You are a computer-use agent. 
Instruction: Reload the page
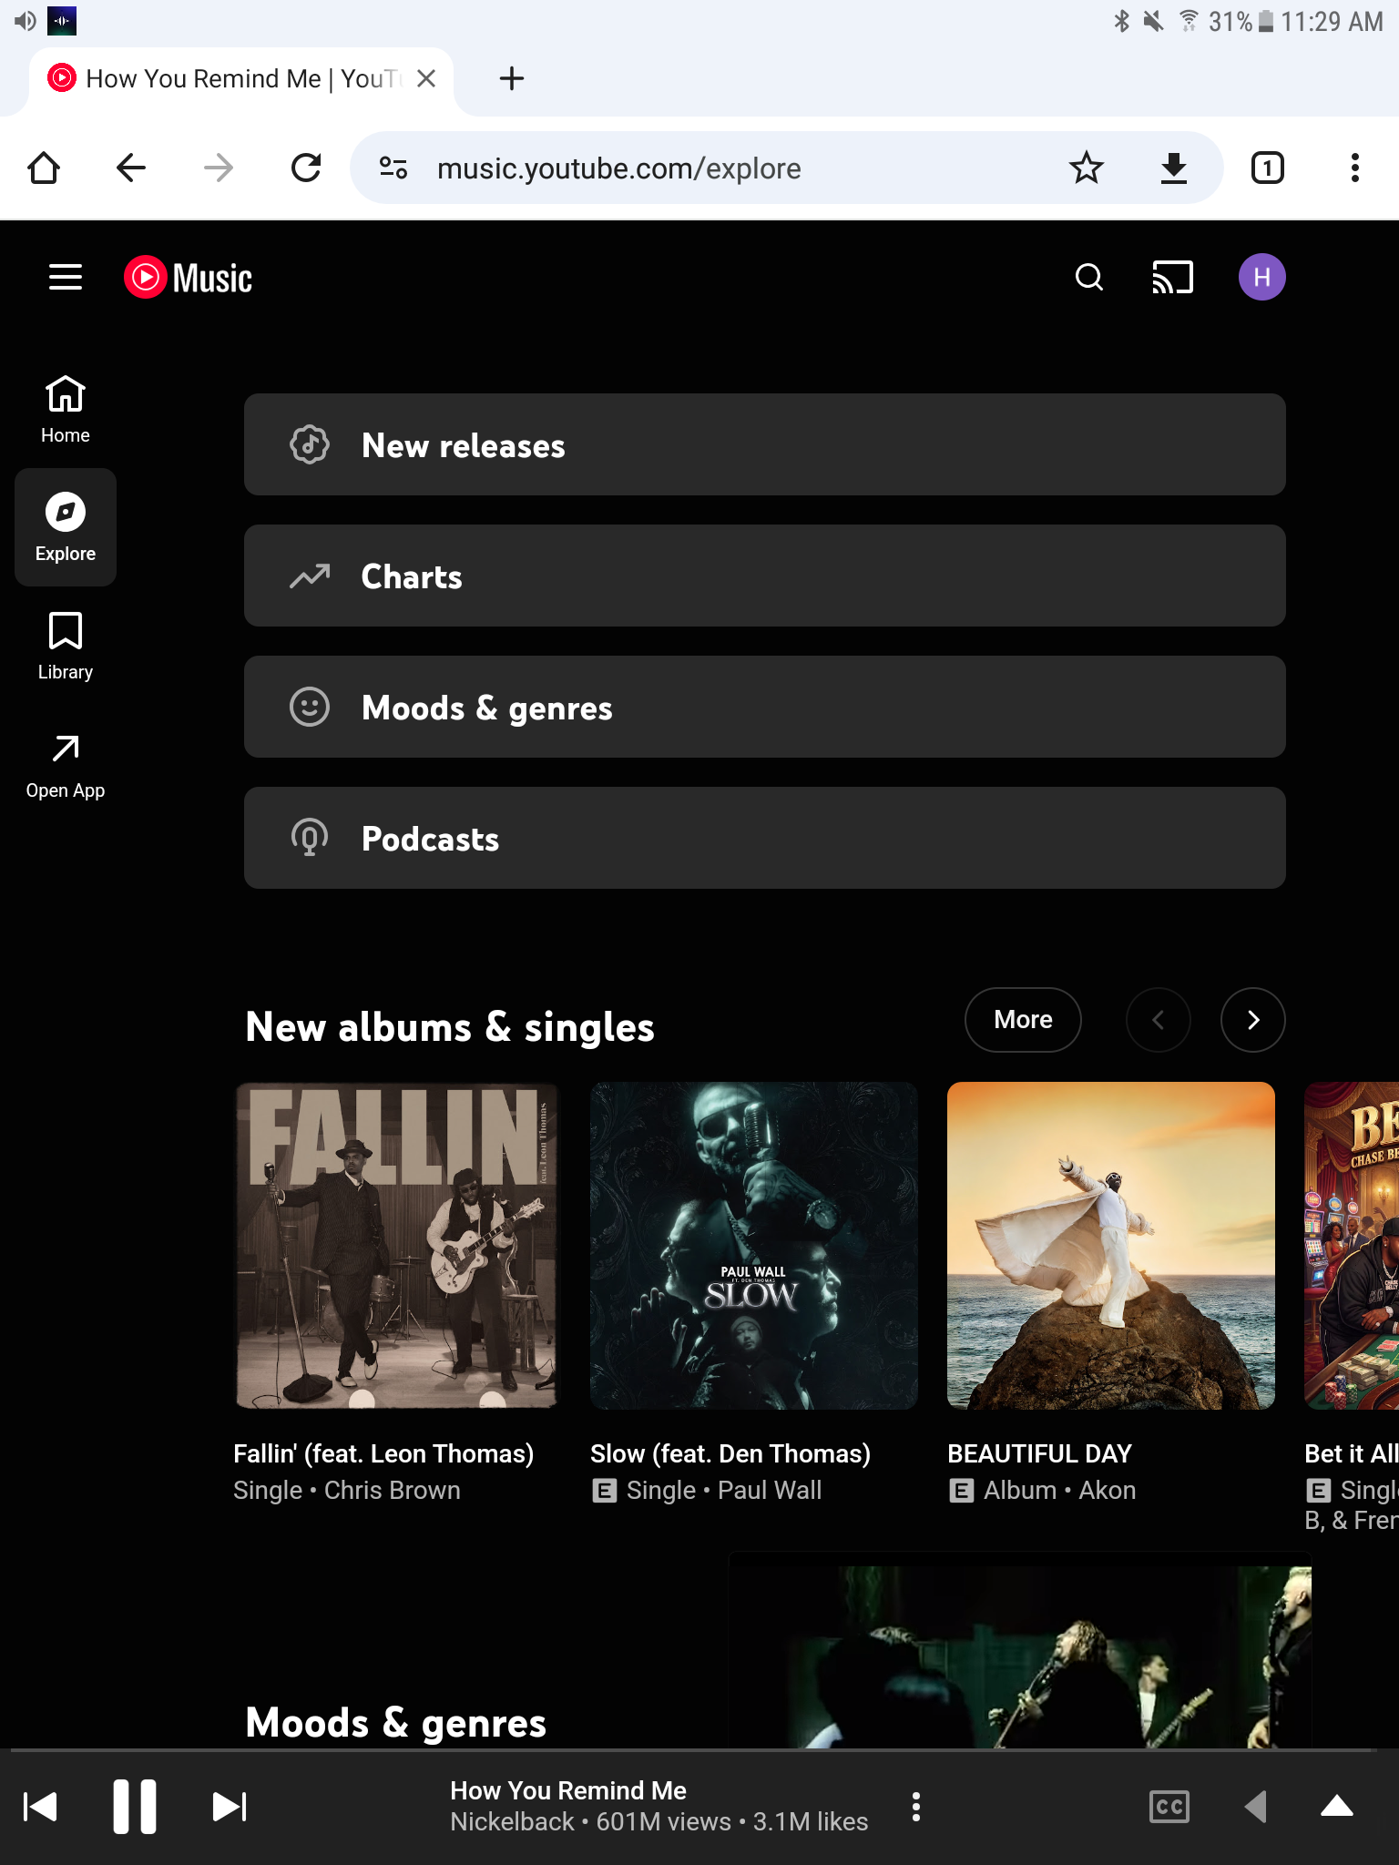(306, 168)
